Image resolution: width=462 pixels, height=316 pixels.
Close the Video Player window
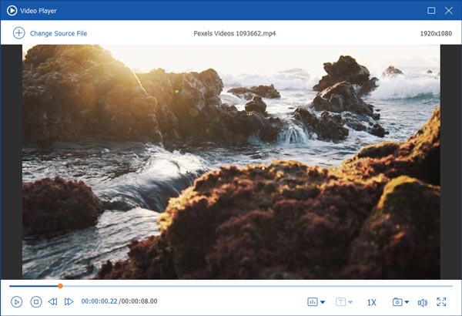point(449,11)
